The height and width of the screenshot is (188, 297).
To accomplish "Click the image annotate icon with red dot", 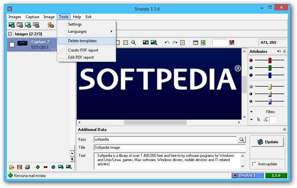I will point(154,42).
